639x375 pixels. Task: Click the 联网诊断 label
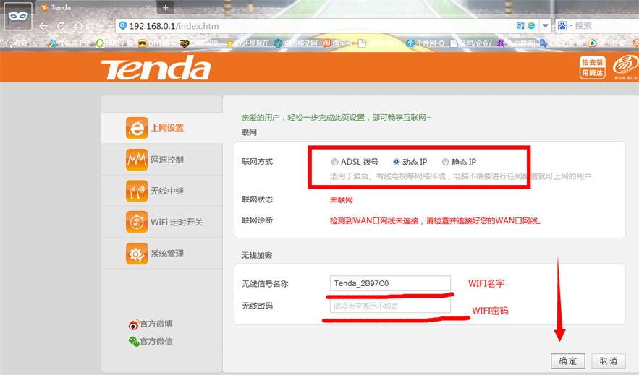click(x=257, y=220)
